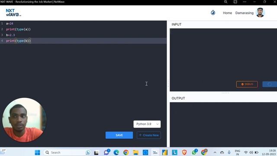This screenshot has height=156, width=277.
Task: Click the volume speaker tray icon
Action: click(251, 152)
